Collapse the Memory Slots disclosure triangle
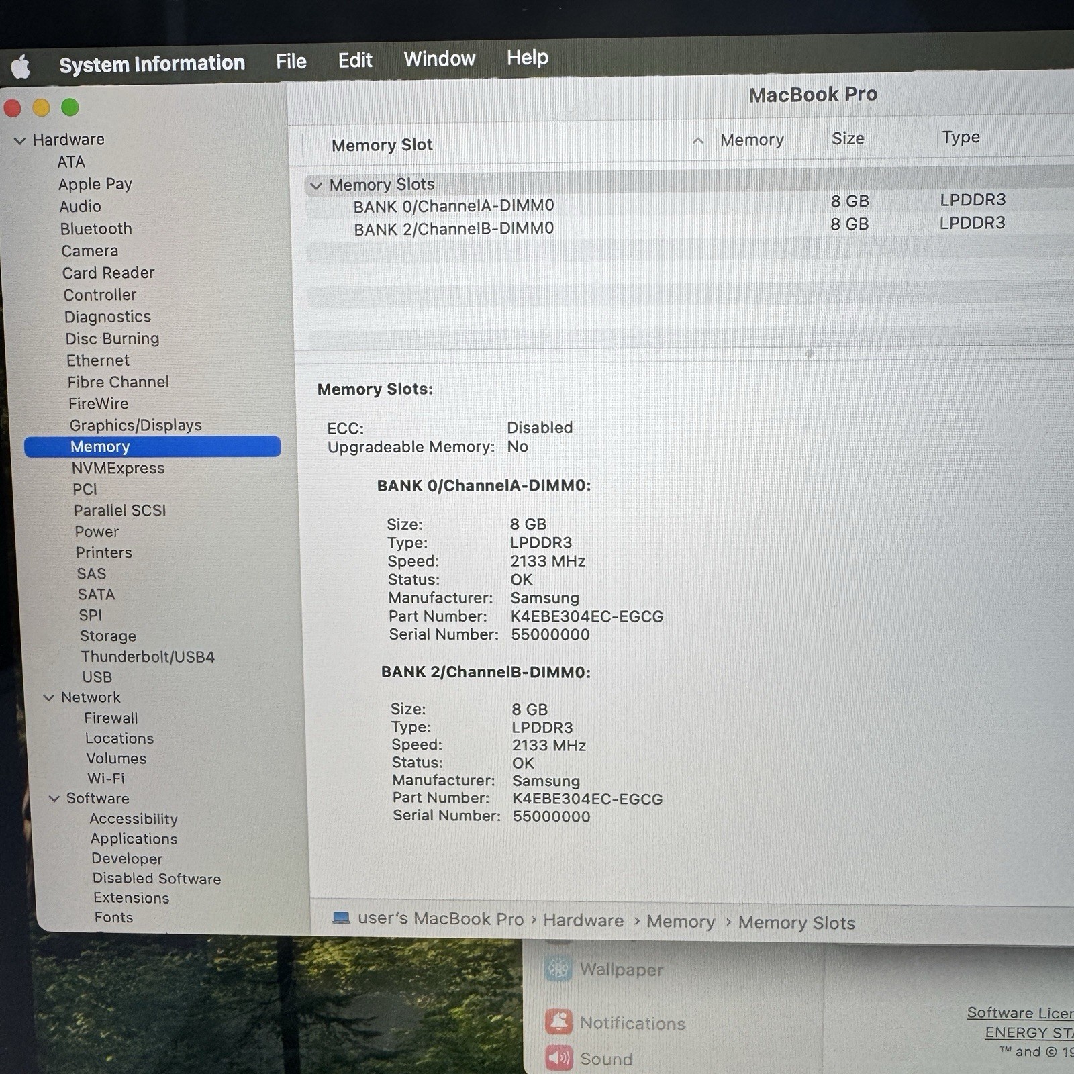 pos(316,185)
